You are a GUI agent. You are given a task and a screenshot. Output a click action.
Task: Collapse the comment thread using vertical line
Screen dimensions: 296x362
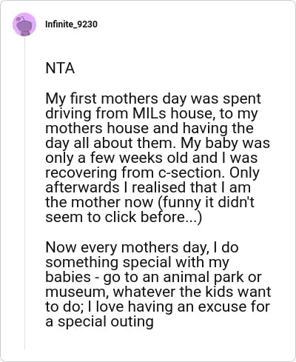(24, 192)
